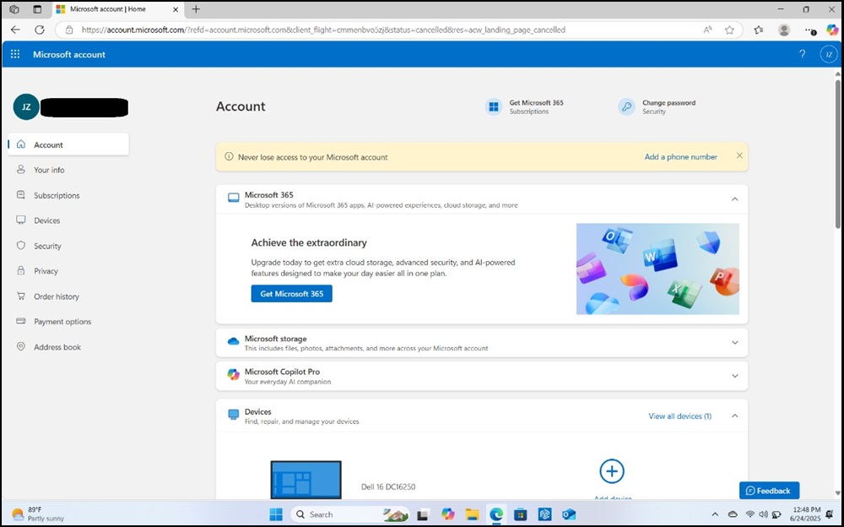Open View all devices link
This screenshot has width=844, height=527.
click(x=679, y=416)
